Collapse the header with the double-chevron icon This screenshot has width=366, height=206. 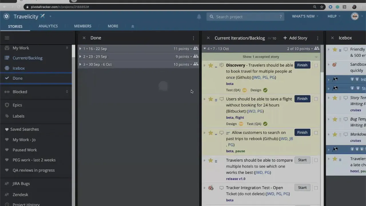[x=133, y=26]
